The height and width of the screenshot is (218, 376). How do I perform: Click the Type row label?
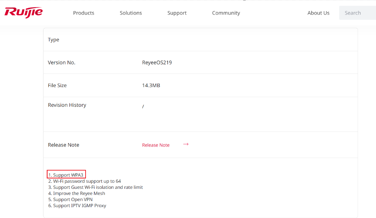point(54,40)
